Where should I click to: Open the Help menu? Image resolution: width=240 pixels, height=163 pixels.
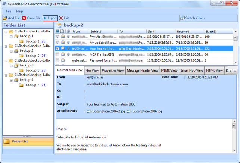click(x=19, y=11)
